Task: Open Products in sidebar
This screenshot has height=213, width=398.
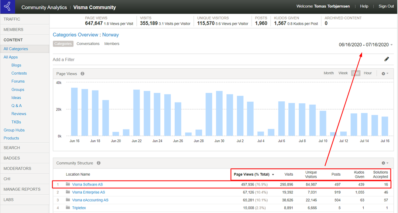Action: click(12, 138)
